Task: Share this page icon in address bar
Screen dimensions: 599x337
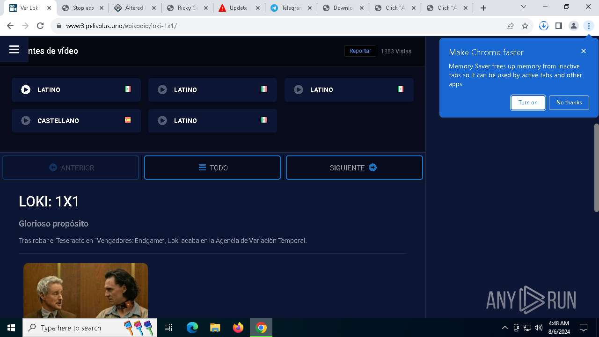Action: click(510, 26)
